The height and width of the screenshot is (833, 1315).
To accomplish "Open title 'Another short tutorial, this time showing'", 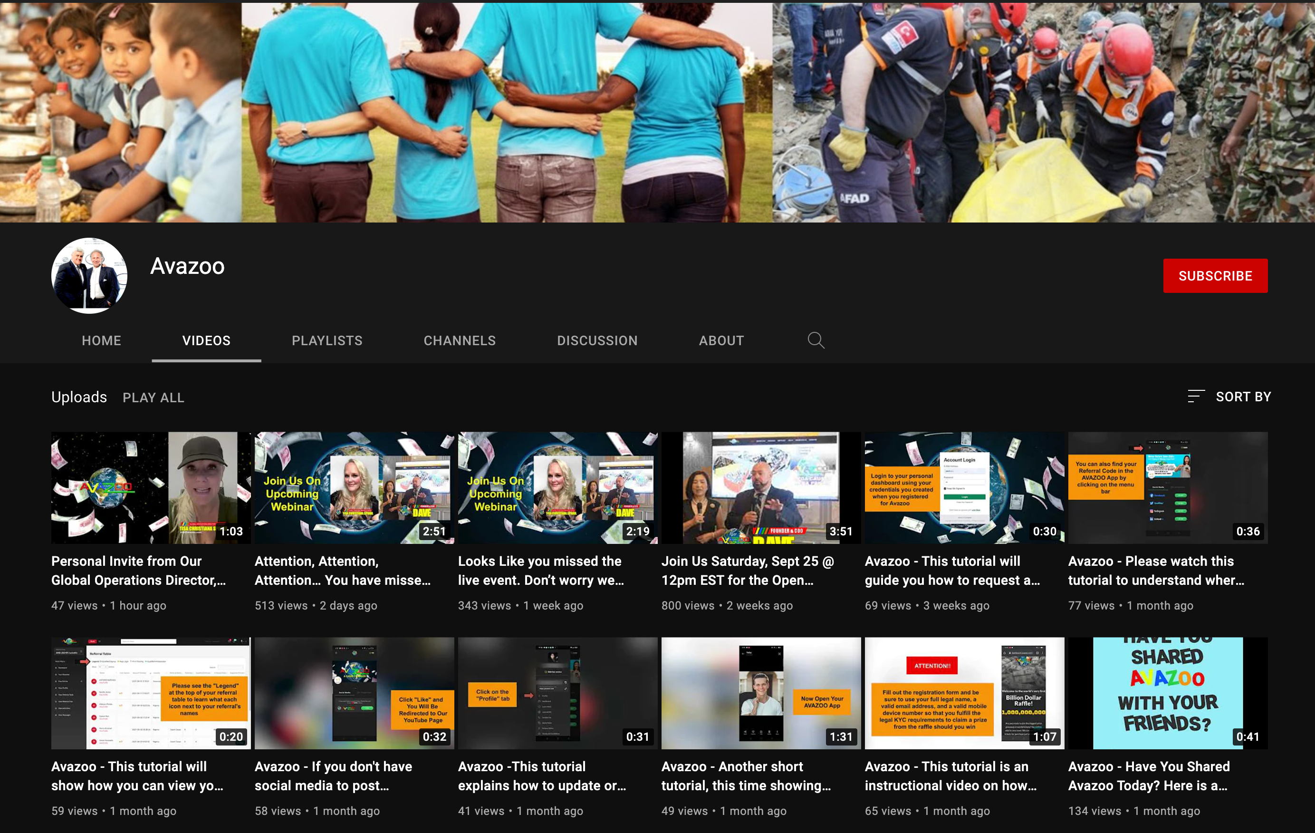I will coord(747,776).
